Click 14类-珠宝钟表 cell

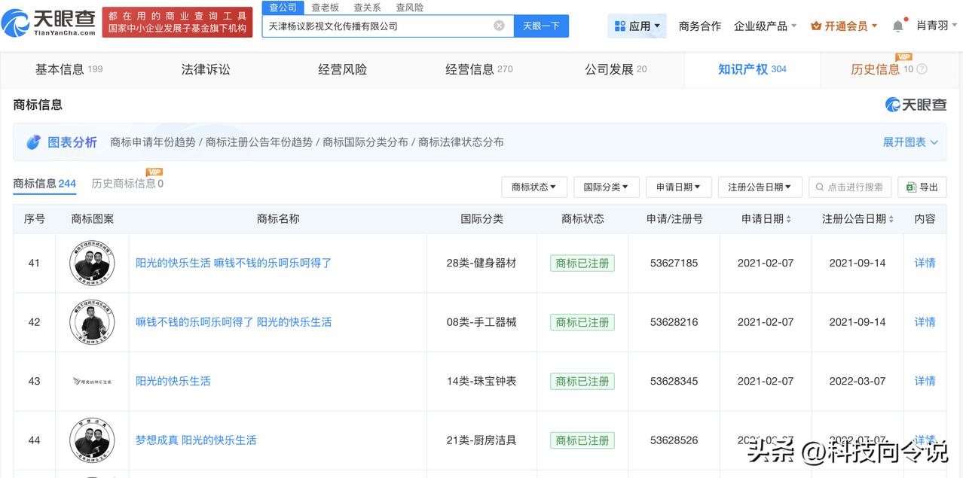tap(481, 382)
